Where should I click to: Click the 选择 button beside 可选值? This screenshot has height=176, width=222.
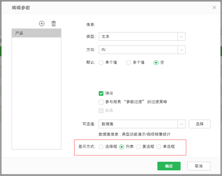click(199, 124)
